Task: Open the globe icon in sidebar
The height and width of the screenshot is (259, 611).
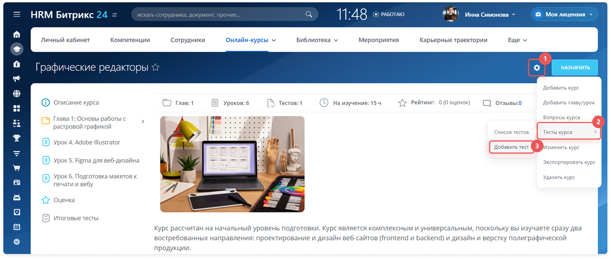Action: click(17, 94)
